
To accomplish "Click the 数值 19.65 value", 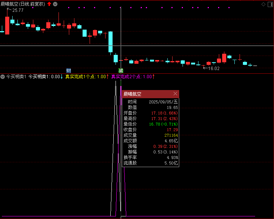I will coord(172,107).
